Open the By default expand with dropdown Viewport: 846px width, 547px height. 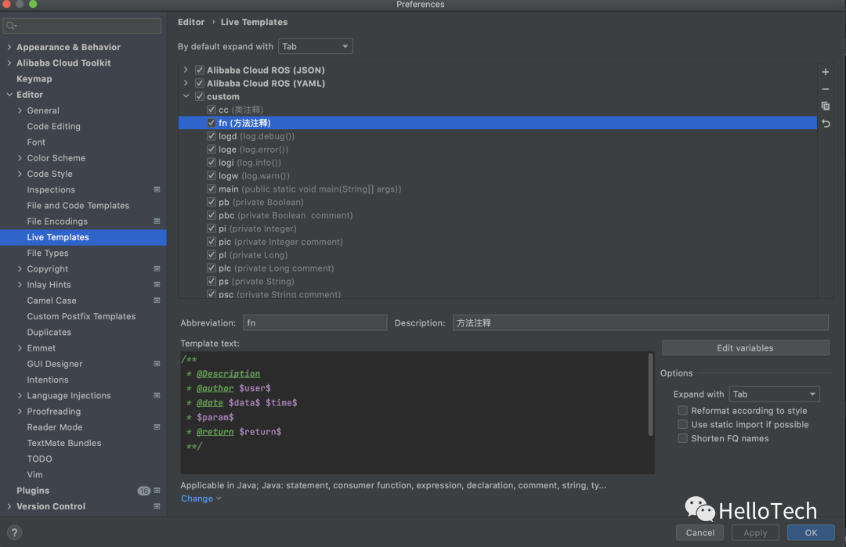[316, 47]
